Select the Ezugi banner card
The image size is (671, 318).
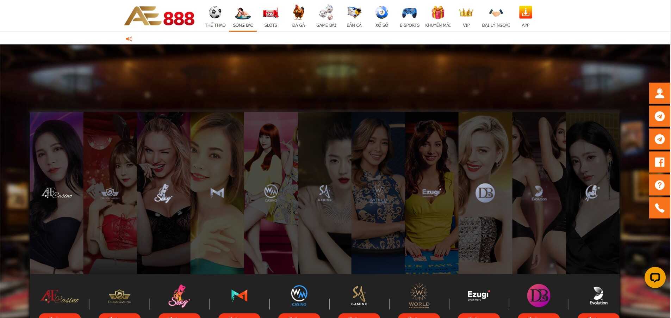coord(432,193)
